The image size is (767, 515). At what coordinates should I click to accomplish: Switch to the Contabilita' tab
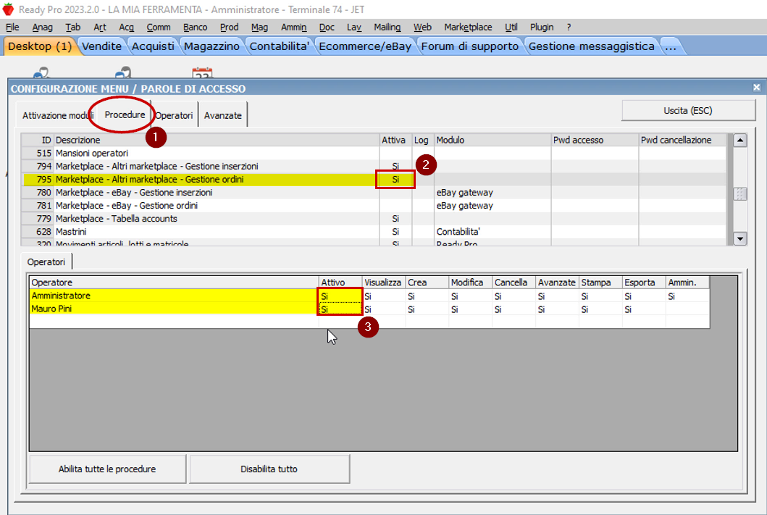(280, 46)
